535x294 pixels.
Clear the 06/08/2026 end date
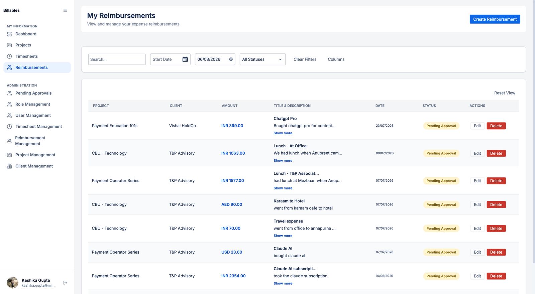tap(231, 59)
